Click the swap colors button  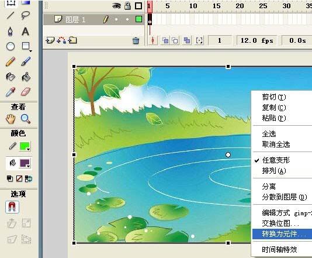29,178
